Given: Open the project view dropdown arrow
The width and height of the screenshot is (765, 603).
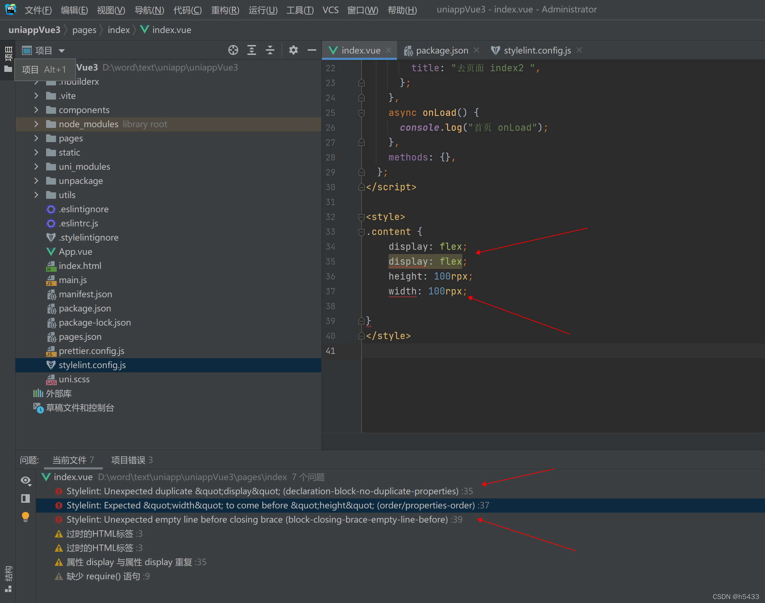Looking at the screenshot, I should [62, 51].
